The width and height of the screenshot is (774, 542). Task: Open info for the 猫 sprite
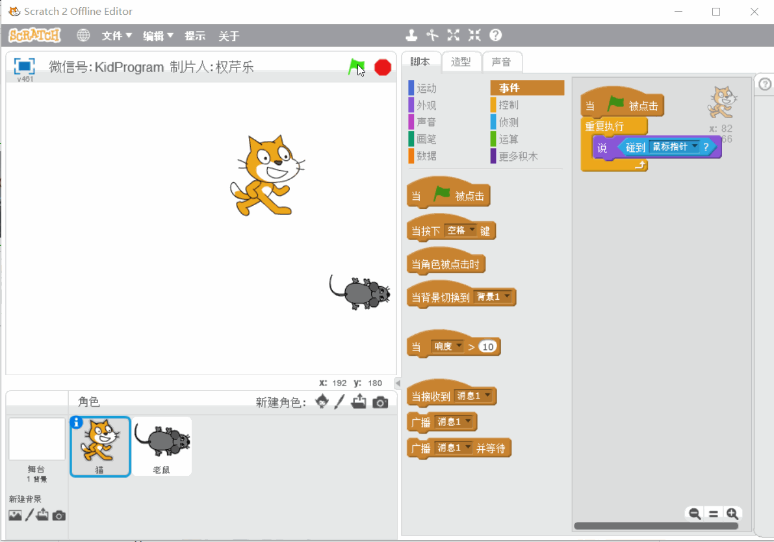[76, 423]
